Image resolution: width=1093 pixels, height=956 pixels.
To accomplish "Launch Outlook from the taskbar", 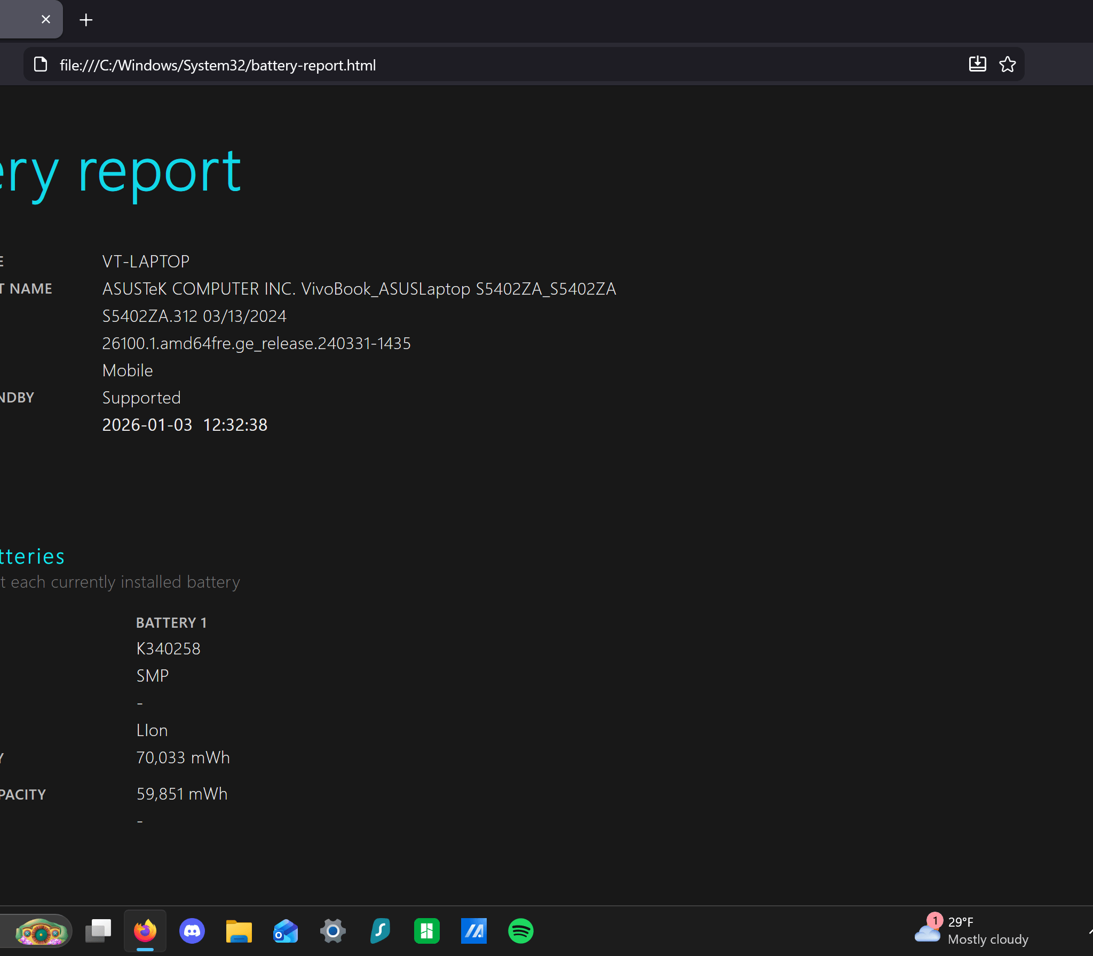I will click(286, 931).
